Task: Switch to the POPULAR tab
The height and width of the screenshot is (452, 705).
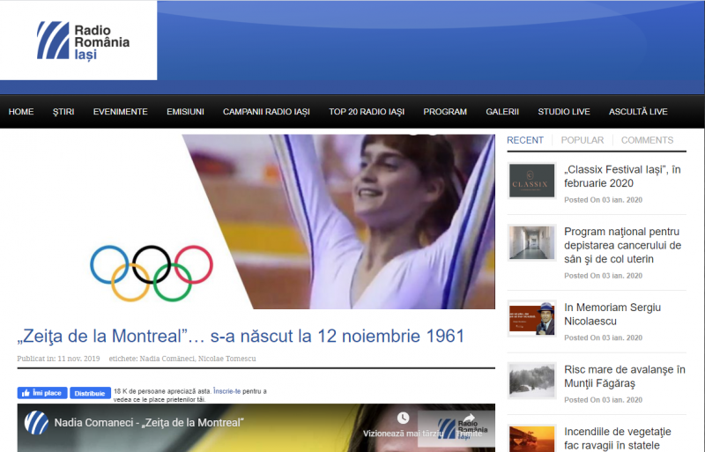Action: point(583,140)
